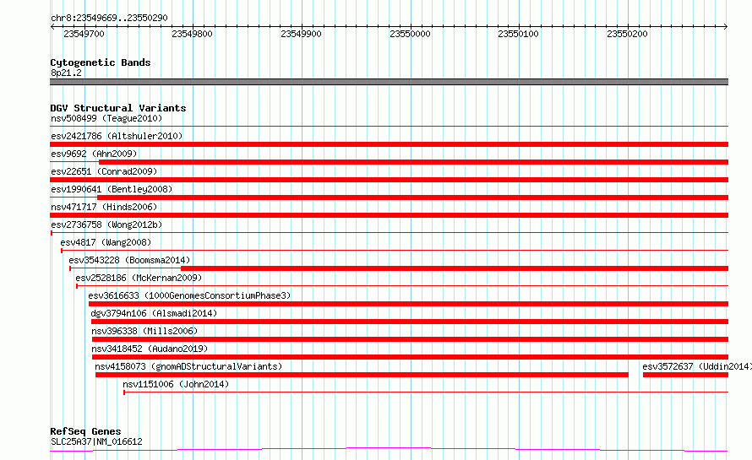Screen dimensions: 752x460
Task: Click variant label esv2421786 (Altshuler2010)
Action: [x=117, y=136]
